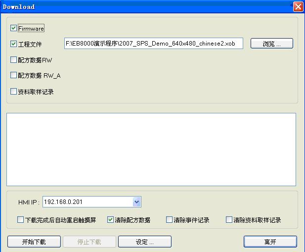Image resolution: width=305 pixels, height=252 pixels.
Task: Tick the 清除资料取样记录 checkbox
Action: point(229,220)
